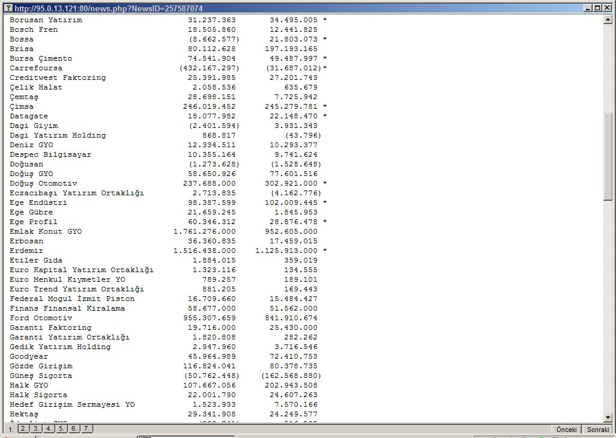Select the Bosch Fren company name
The width and height of the screenshot is (616, 438).
(34, 29)
